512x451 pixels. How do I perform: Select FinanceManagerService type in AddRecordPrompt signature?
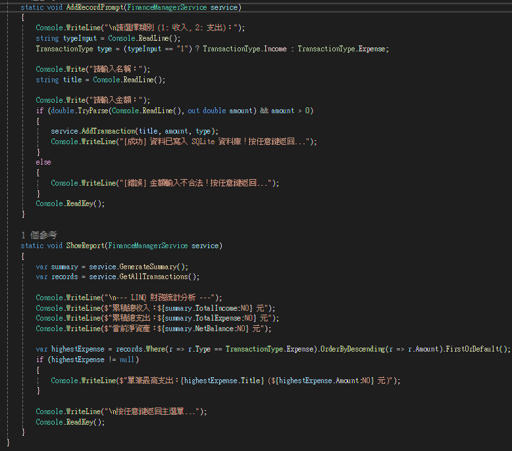(167, 7)
